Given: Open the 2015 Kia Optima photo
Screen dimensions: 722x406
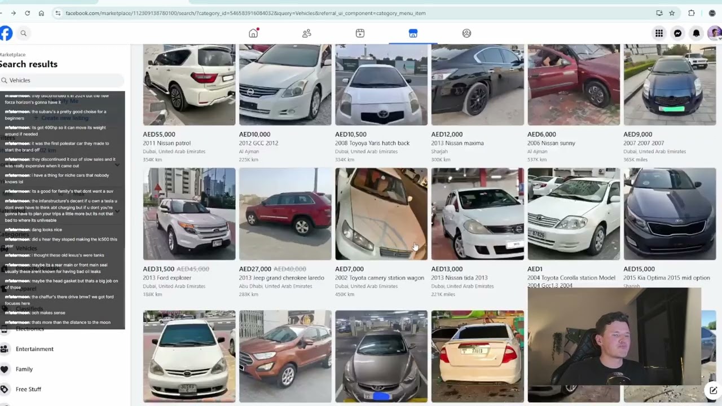Looking at the screenshot, I should click(670, 214).
